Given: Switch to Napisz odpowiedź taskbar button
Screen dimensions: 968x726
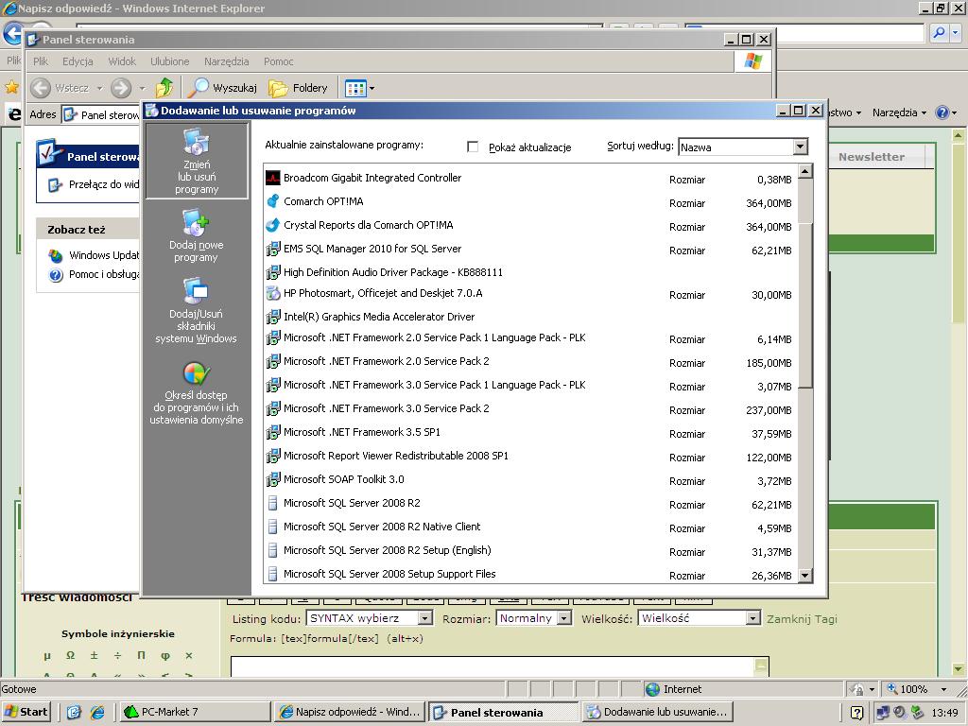Looking at the screenshot, I should point(350,712).
